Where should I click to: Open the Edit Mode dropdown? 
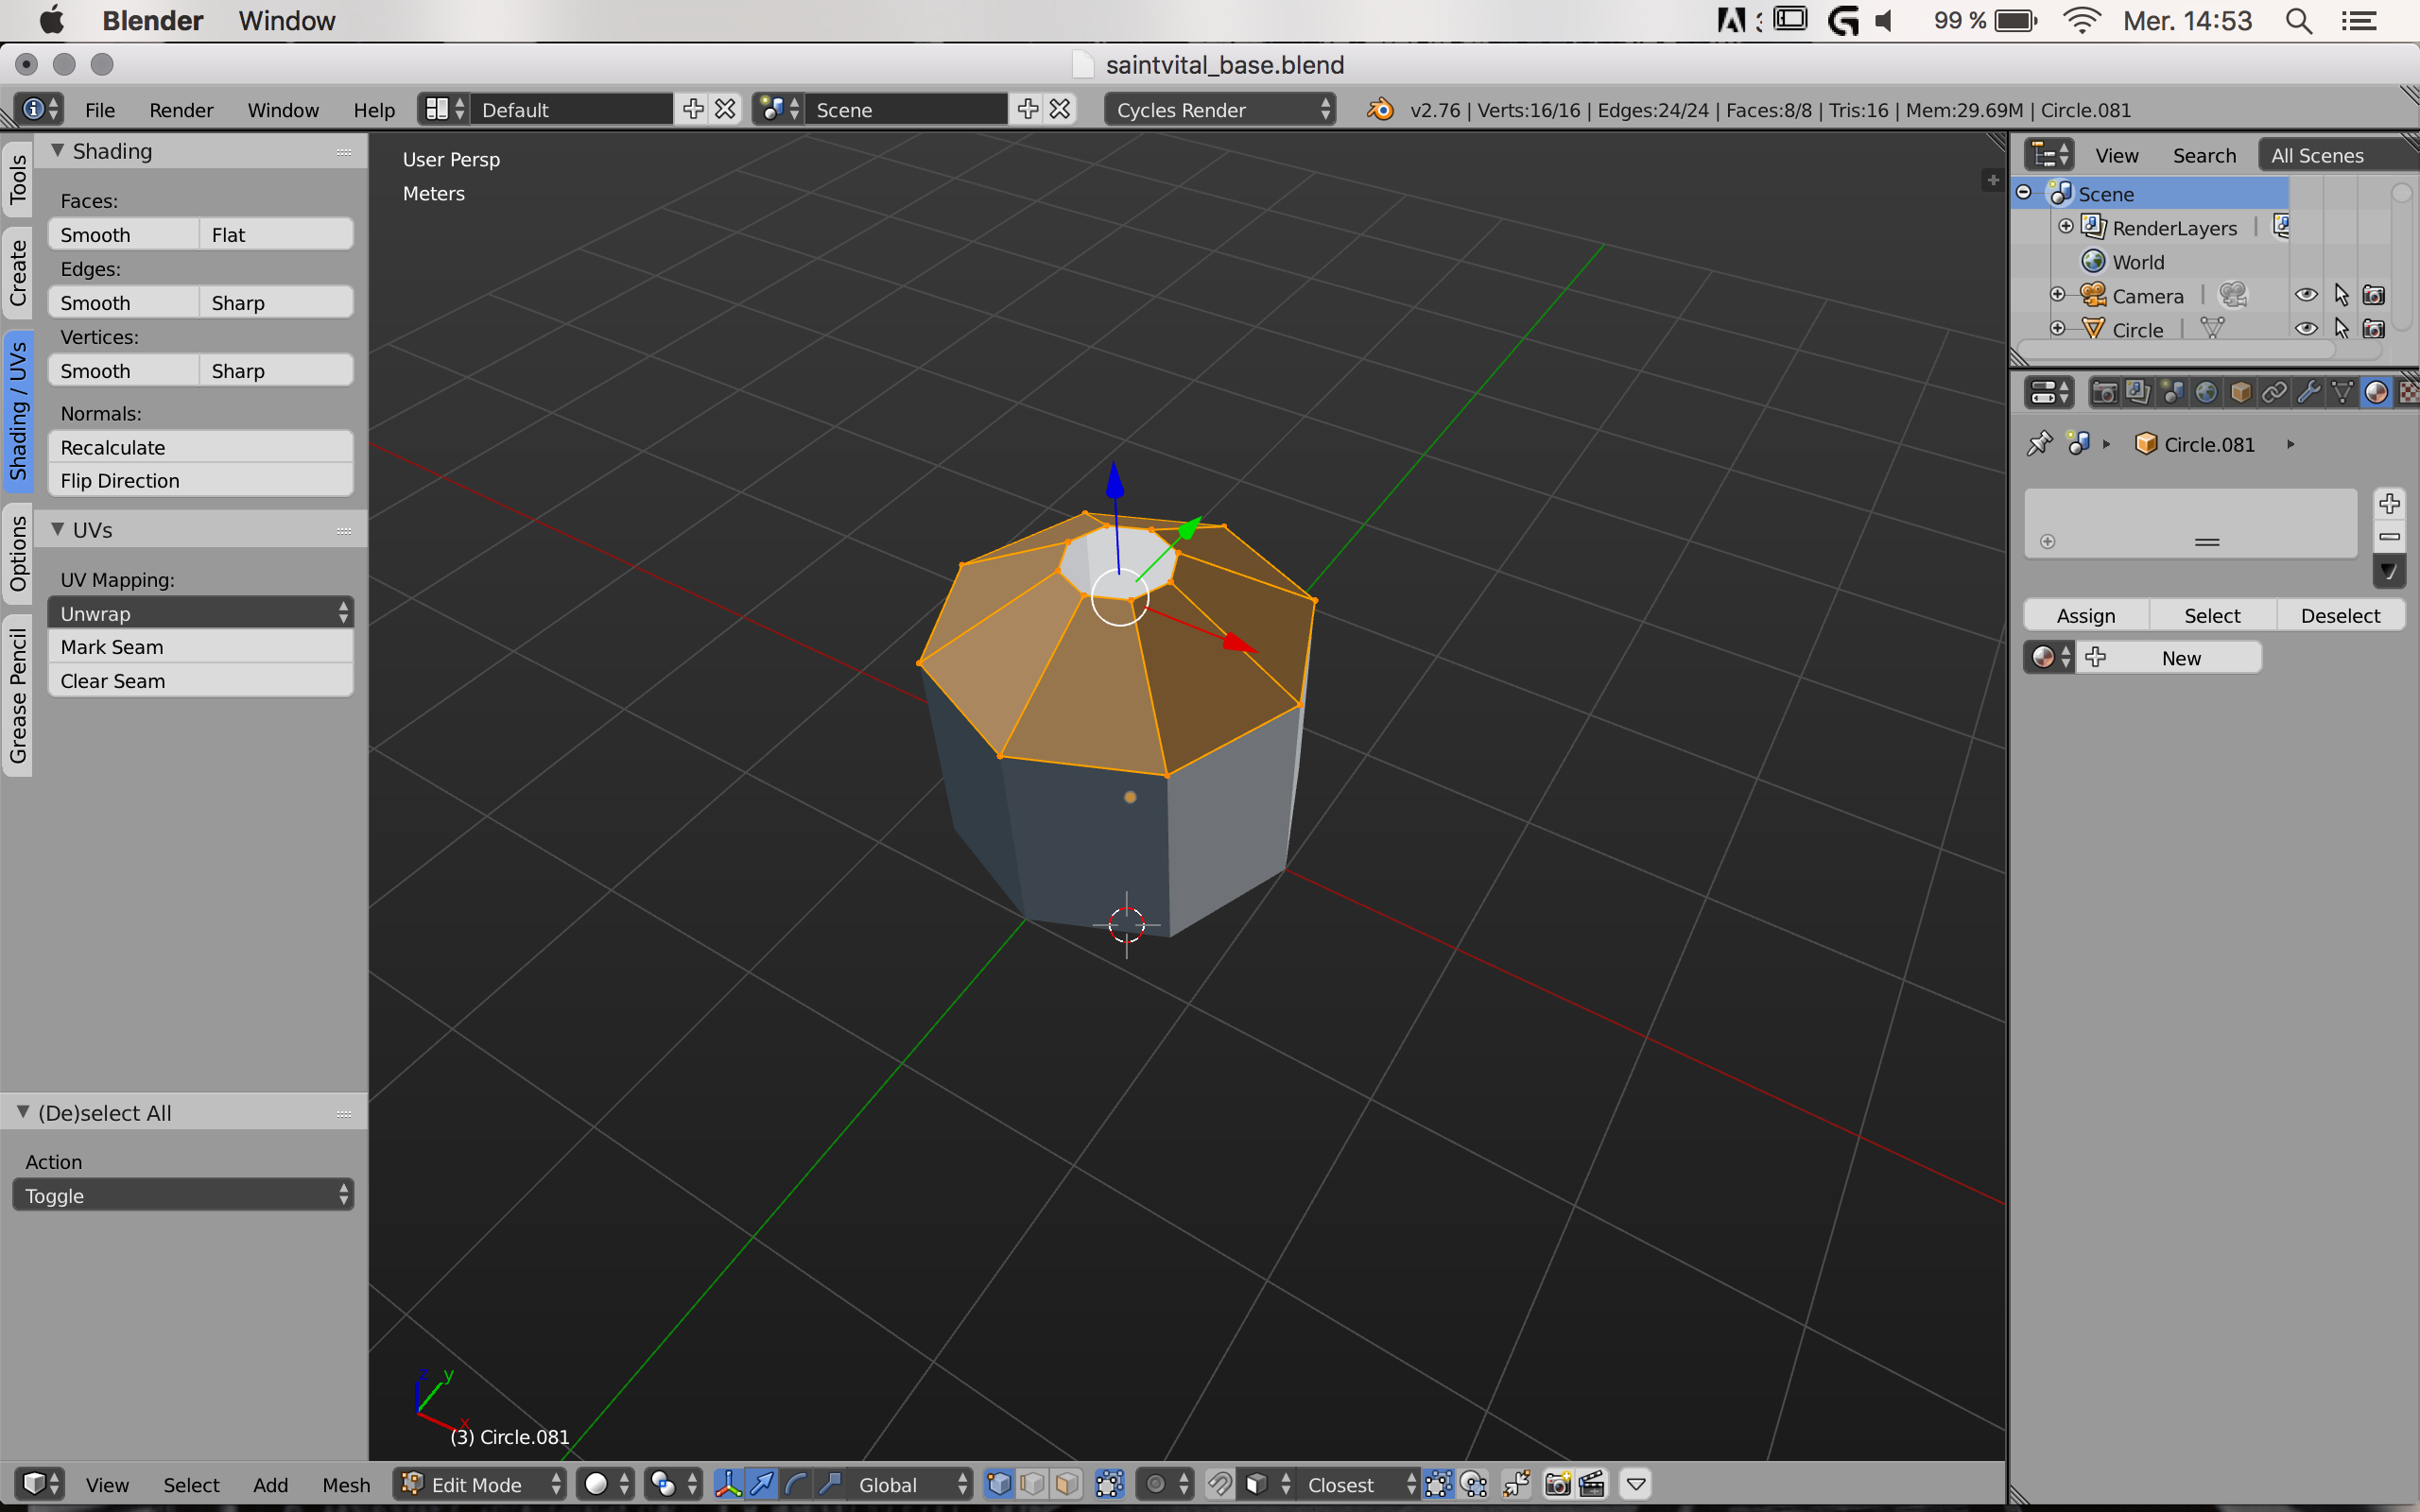(x=480, y=1484)
